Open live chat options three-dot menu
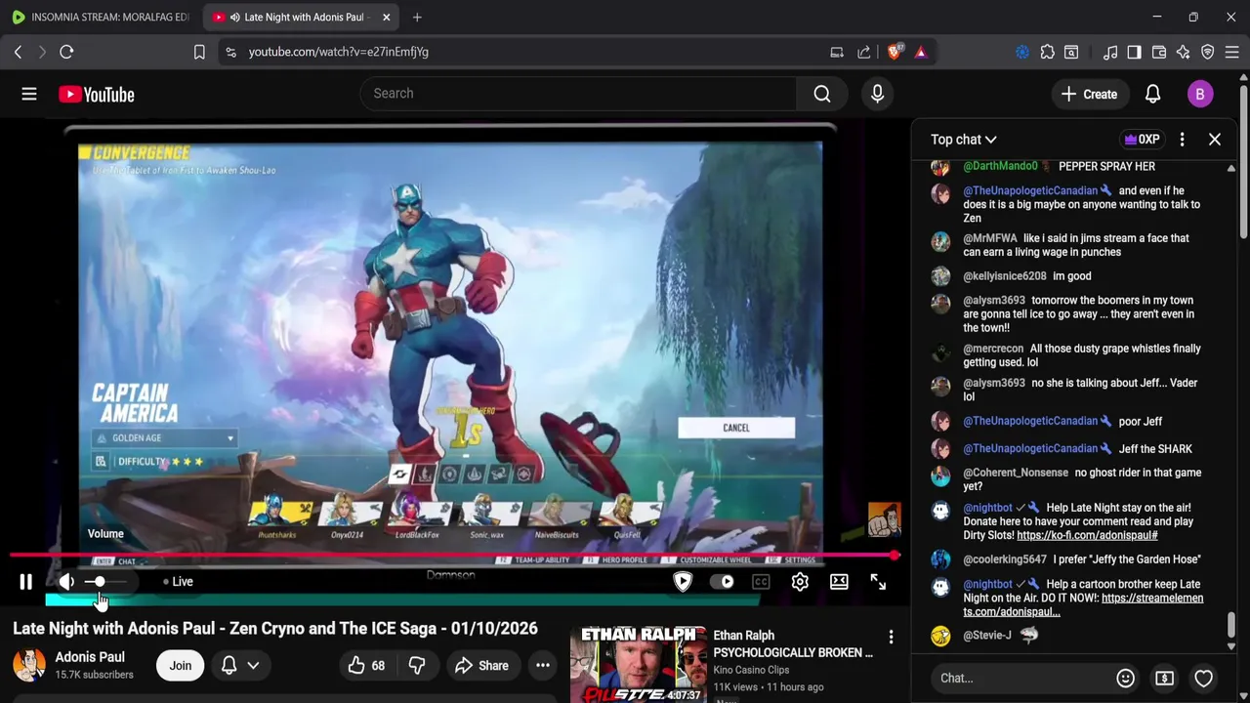This screenshot has height=703, width=1250. point(1182,140)
